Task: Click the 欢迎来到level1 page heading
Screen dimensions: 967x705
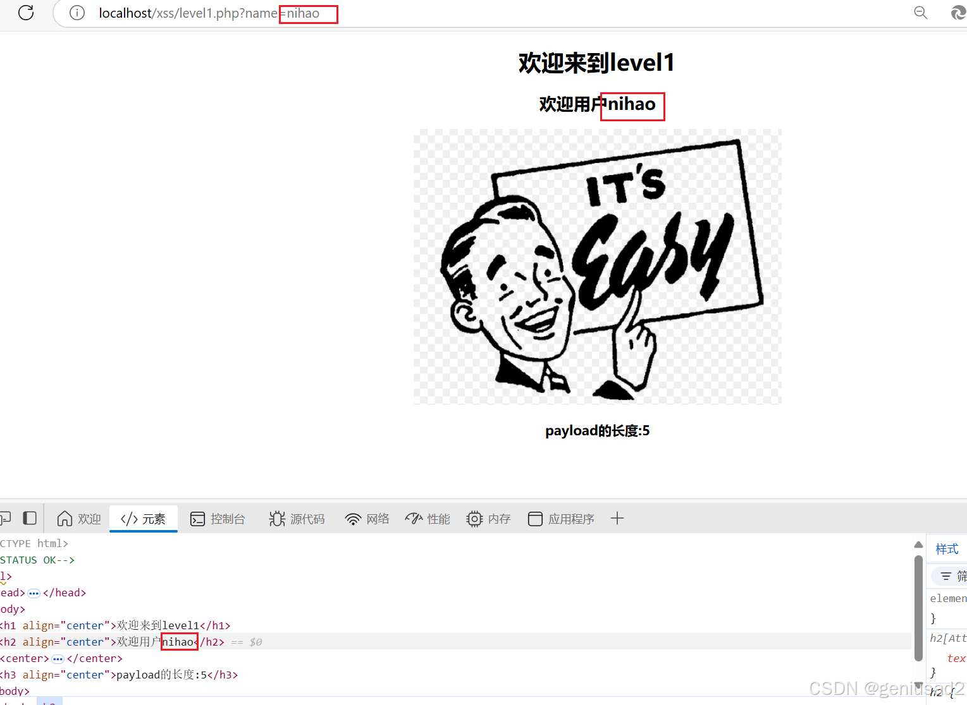Action: pyautogui.click(x=596, y=63)
